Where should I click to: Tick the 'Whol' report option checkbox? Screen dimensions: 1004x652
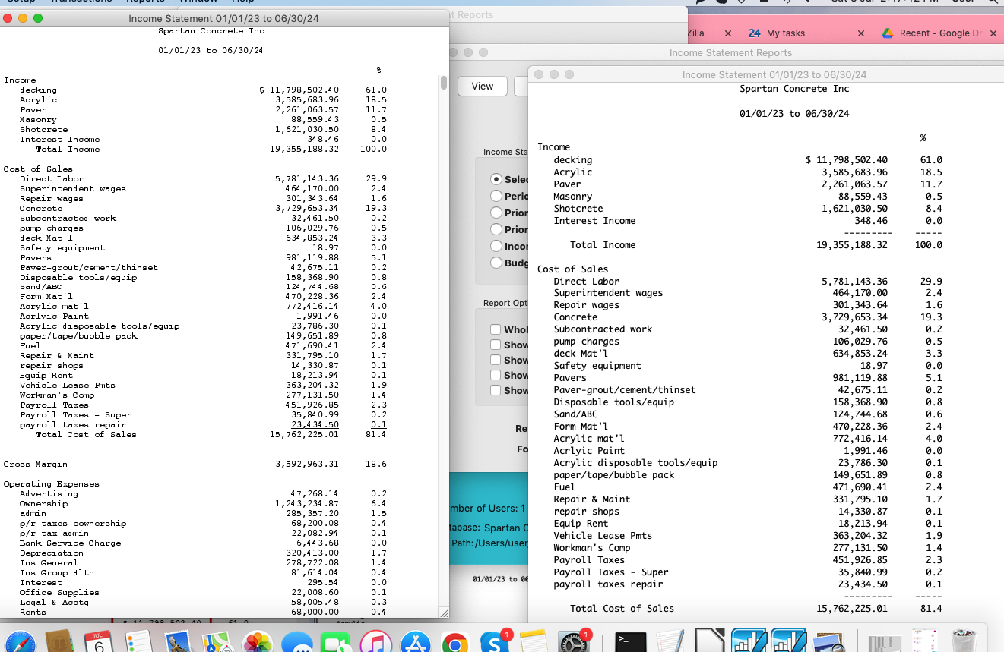(x=496, y=330)
